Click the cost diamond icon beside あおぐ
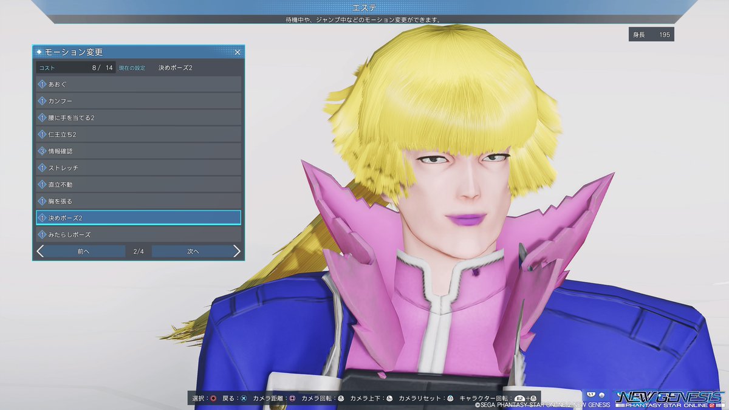This screenshot has width=729, height=410. pos(42,84)
